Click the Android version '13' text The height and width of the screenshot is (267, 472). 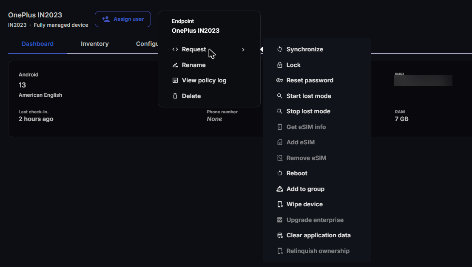pyautogui.click(x=22, y=85)
